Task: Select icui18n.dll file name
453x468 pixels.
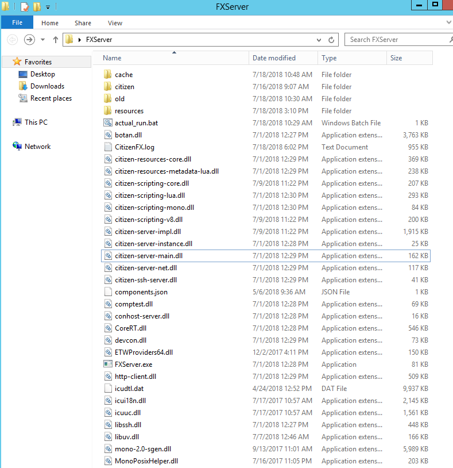Action: (130, 401)
